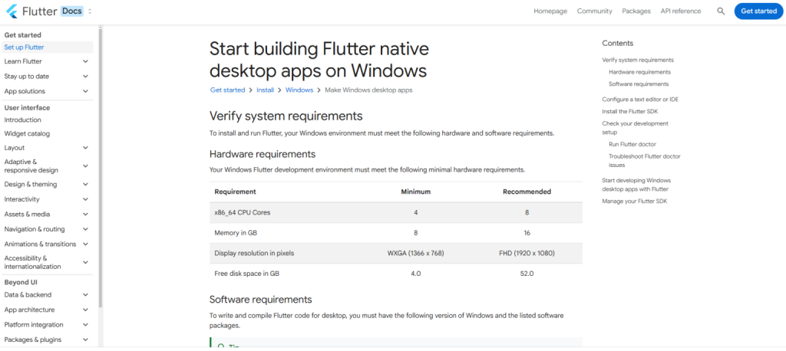Jump to Configure a text editor or IDE

tap(640, 99)
